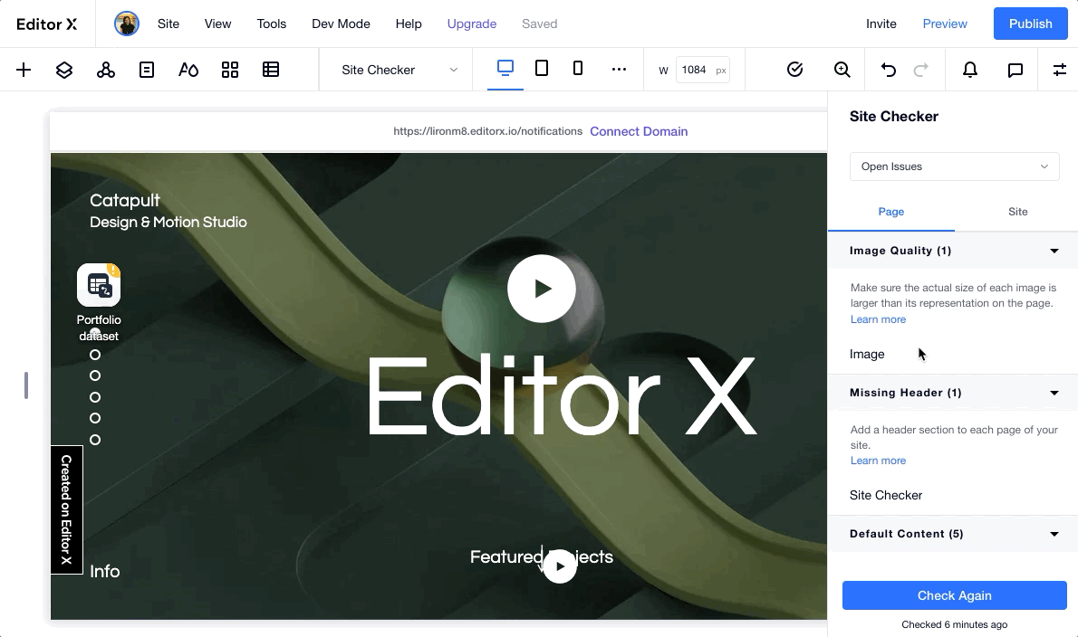Play the Featured Projects video
1078x637 pixels.
click(560, 566)
